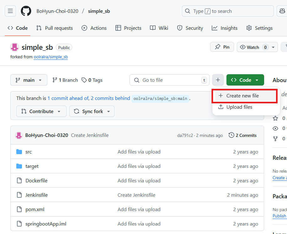Image resolution: width=287 pixels, height=234 pixels.
Task: Open the src folder name
Action: [29, 152]
